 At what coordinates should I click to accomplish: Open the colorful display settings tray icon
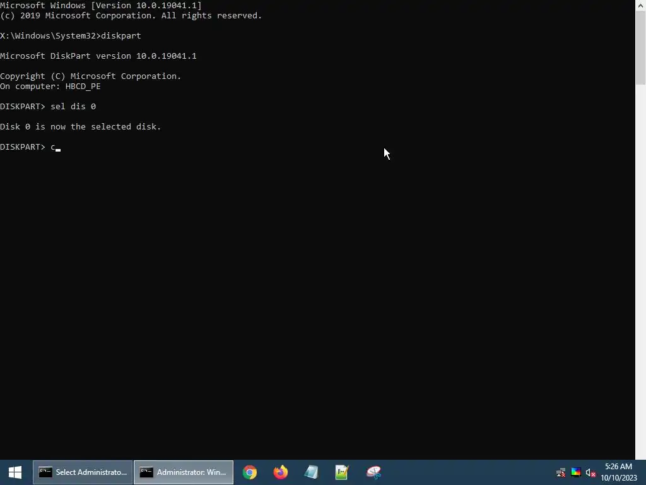(x=576, y=472)
